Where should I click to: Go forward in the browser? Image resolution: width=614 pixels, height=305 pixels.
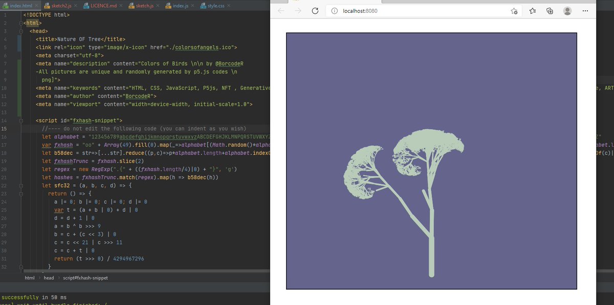click(x=298, y=11)
